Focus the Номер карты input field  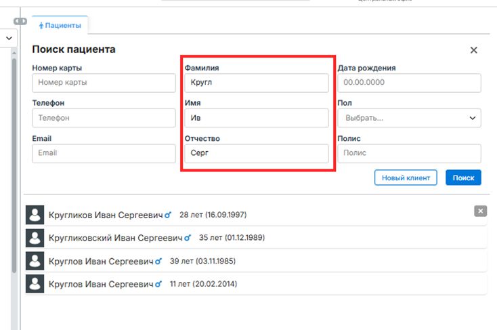104,83
